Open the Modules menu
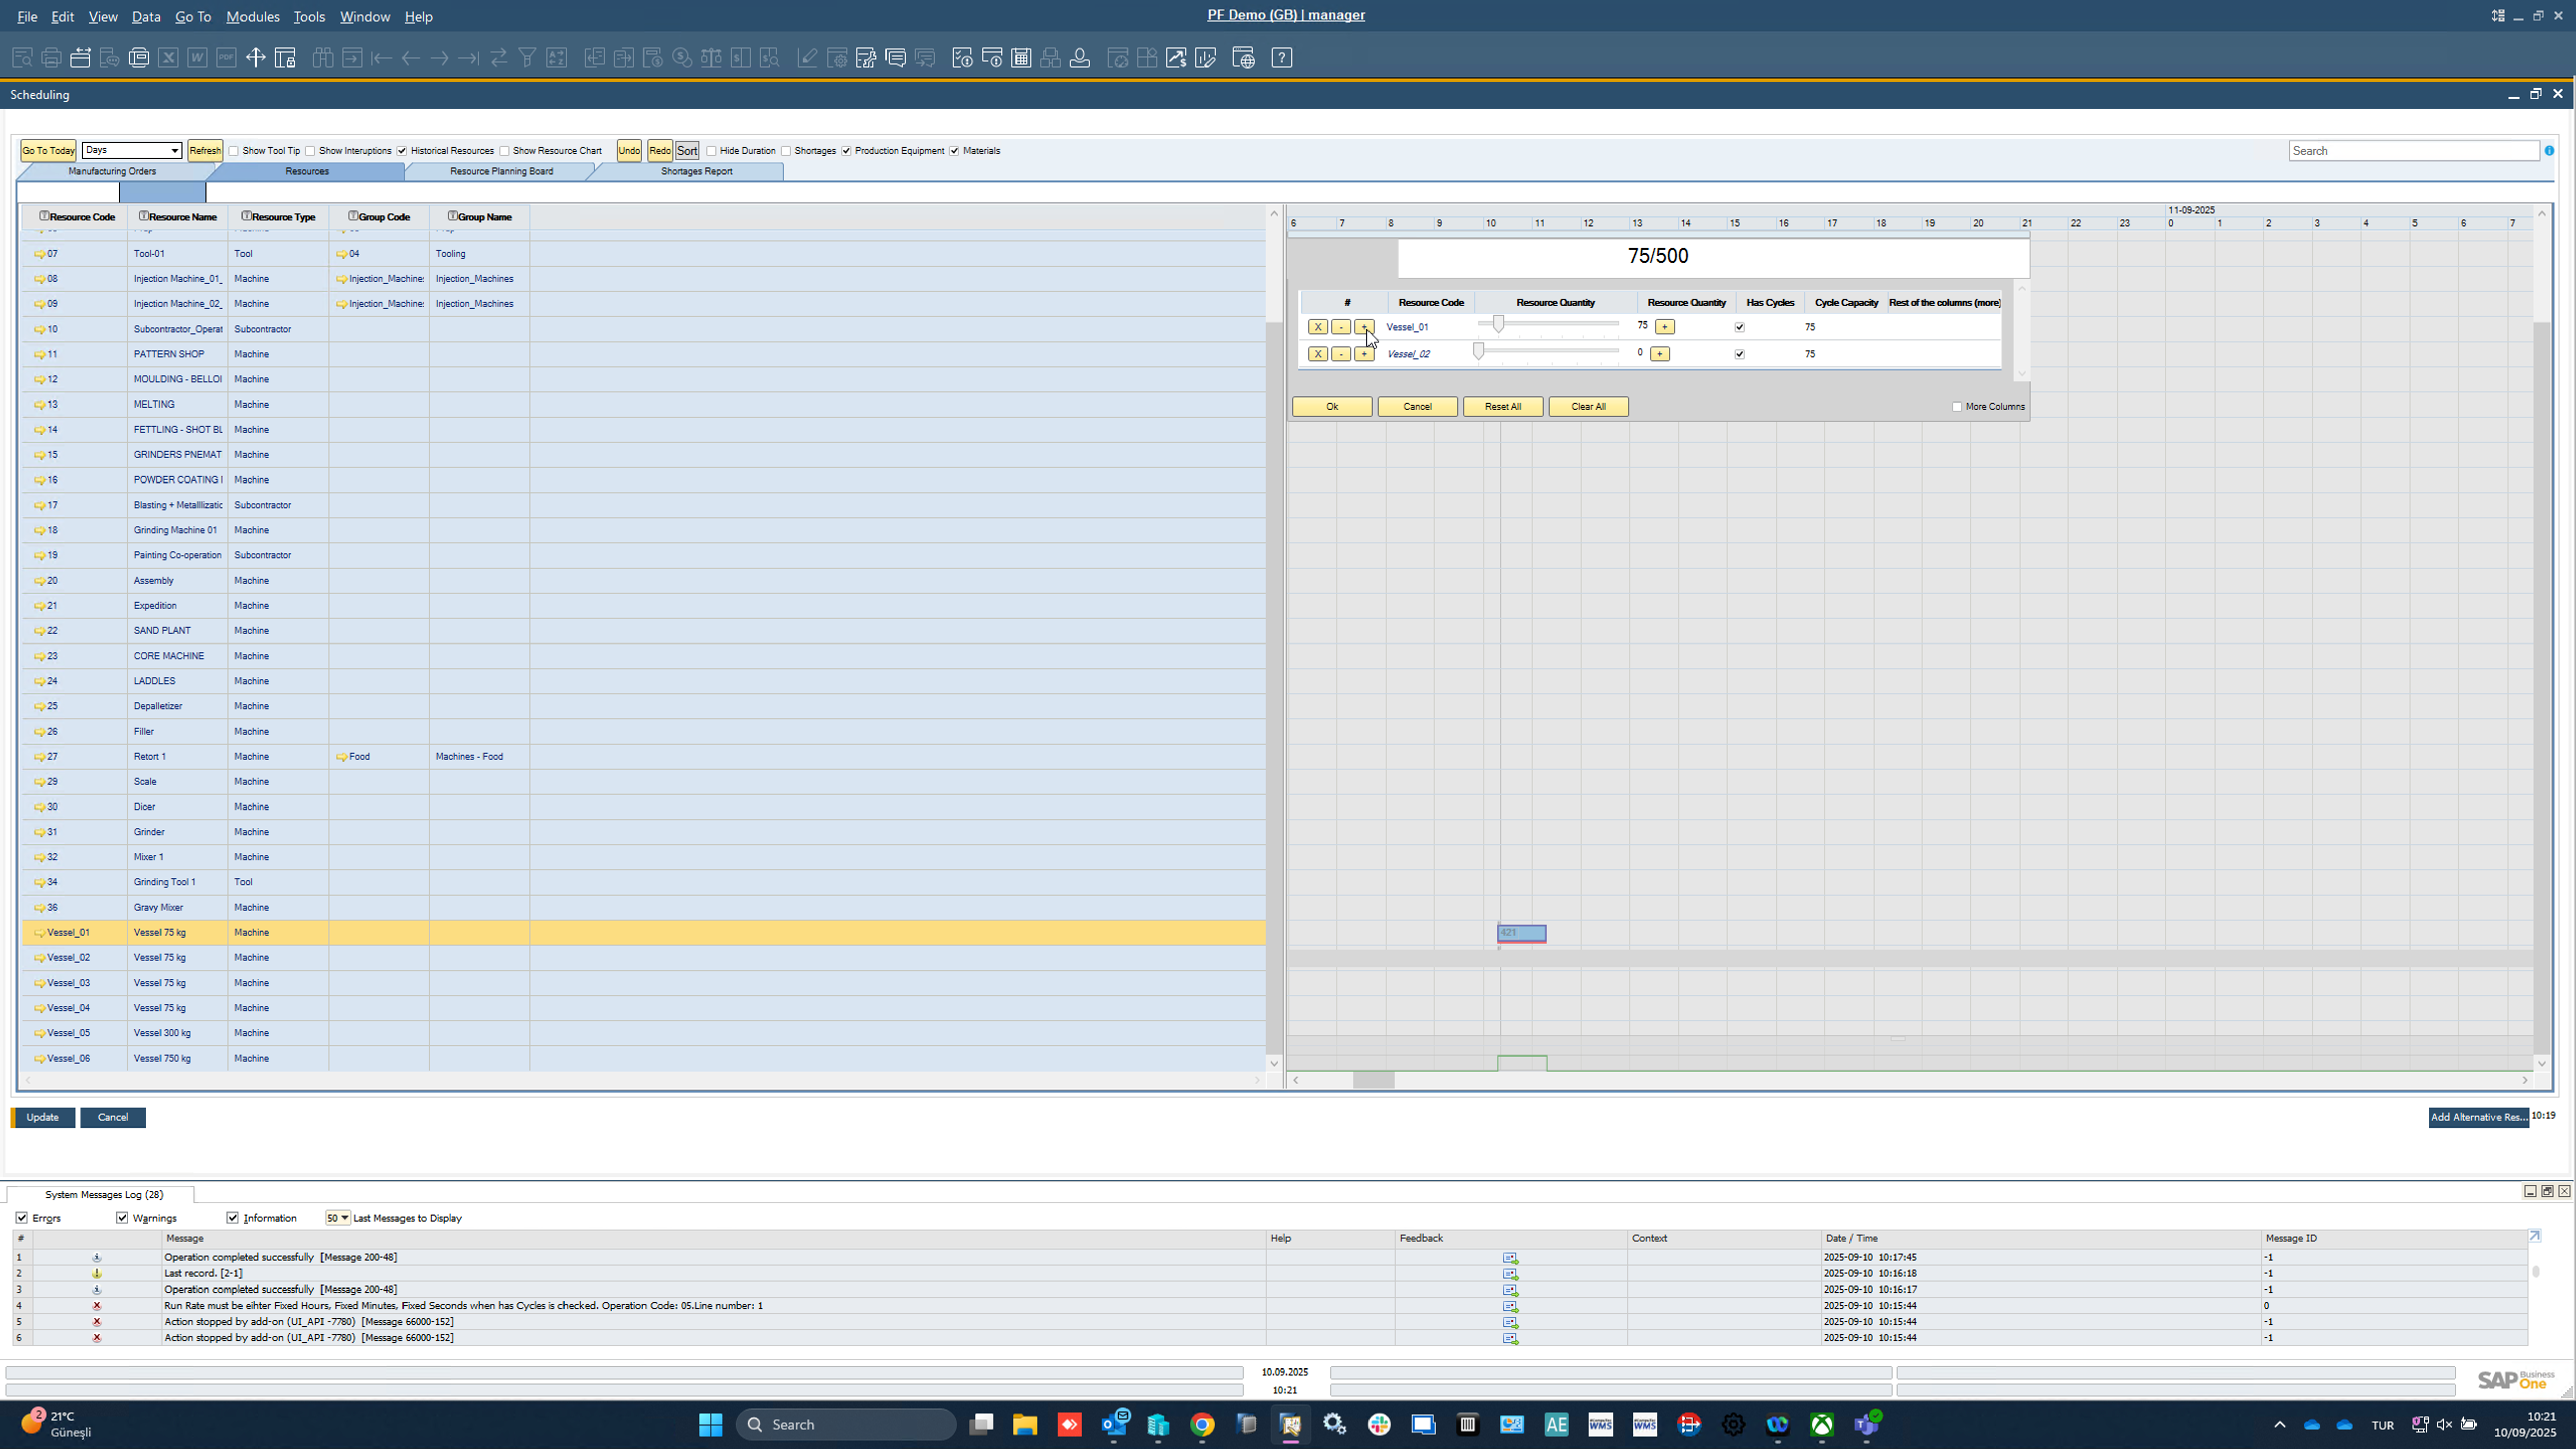This screenshot has width=2576, height=1449. (x=252, y=16)
